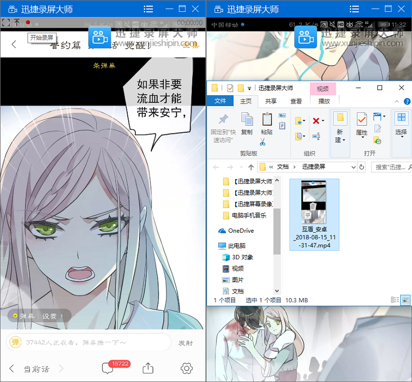
Task: Click the up-one-level arrow in Explorer navigation
Action: coord(251,167)
